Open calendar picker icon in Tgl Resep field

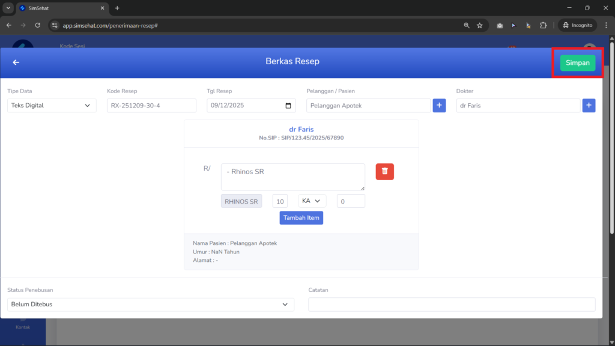coord(288,106)
